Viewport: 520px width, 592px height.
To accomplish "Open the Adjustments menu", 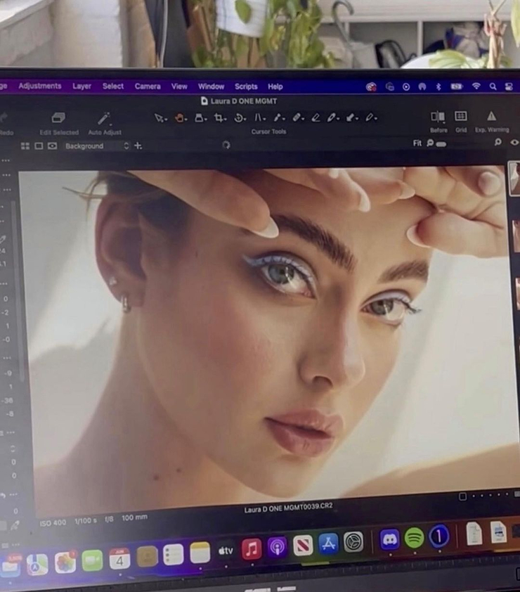I will (x=40, y=86).
